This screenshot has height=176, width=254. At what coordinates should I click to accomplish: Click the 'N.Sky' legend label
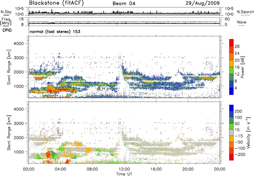point(6,12)
